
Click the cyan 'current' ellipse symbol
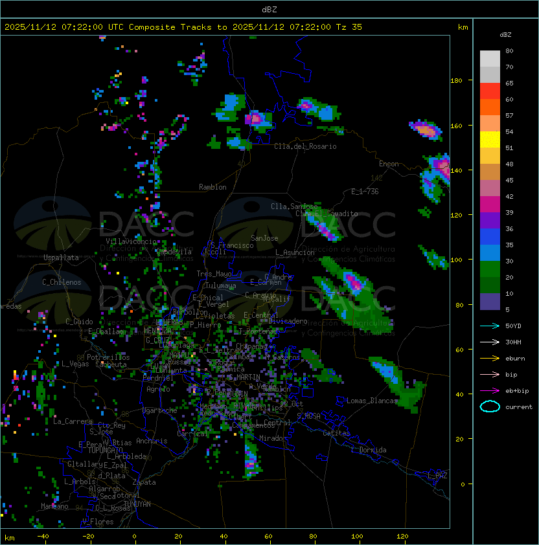click(x=490, y=406)
